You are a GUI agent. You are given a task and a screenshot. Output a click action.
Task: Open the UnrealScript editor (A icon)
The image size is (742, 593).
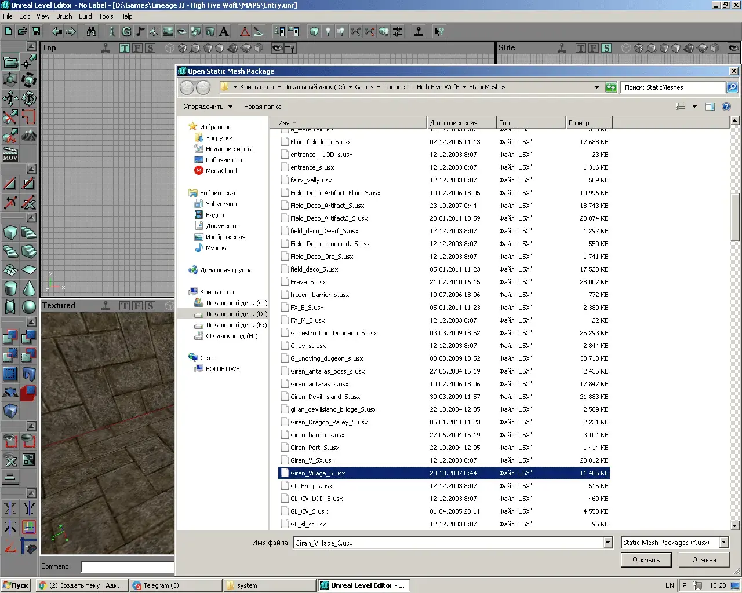pyautogui.click(x=224, y=32)
